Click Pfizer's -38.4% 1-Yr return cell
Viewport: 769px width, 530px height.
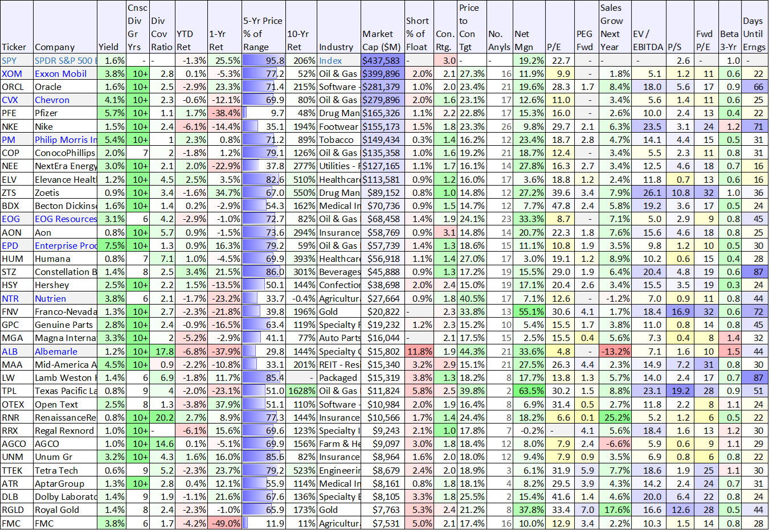pos(224,113)
